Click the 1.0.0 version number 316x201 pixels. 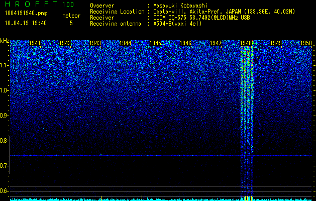click(x=68, y=5)
